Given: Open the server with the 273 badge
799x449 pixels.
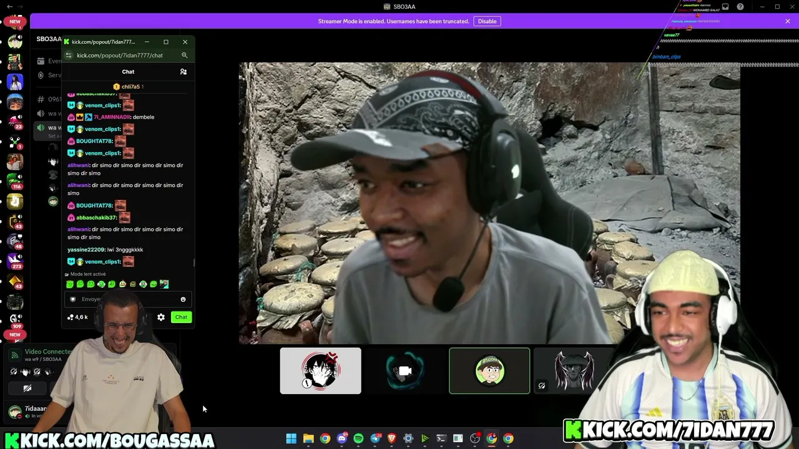Looking at the screenshot, I should [x=15, y=261].
